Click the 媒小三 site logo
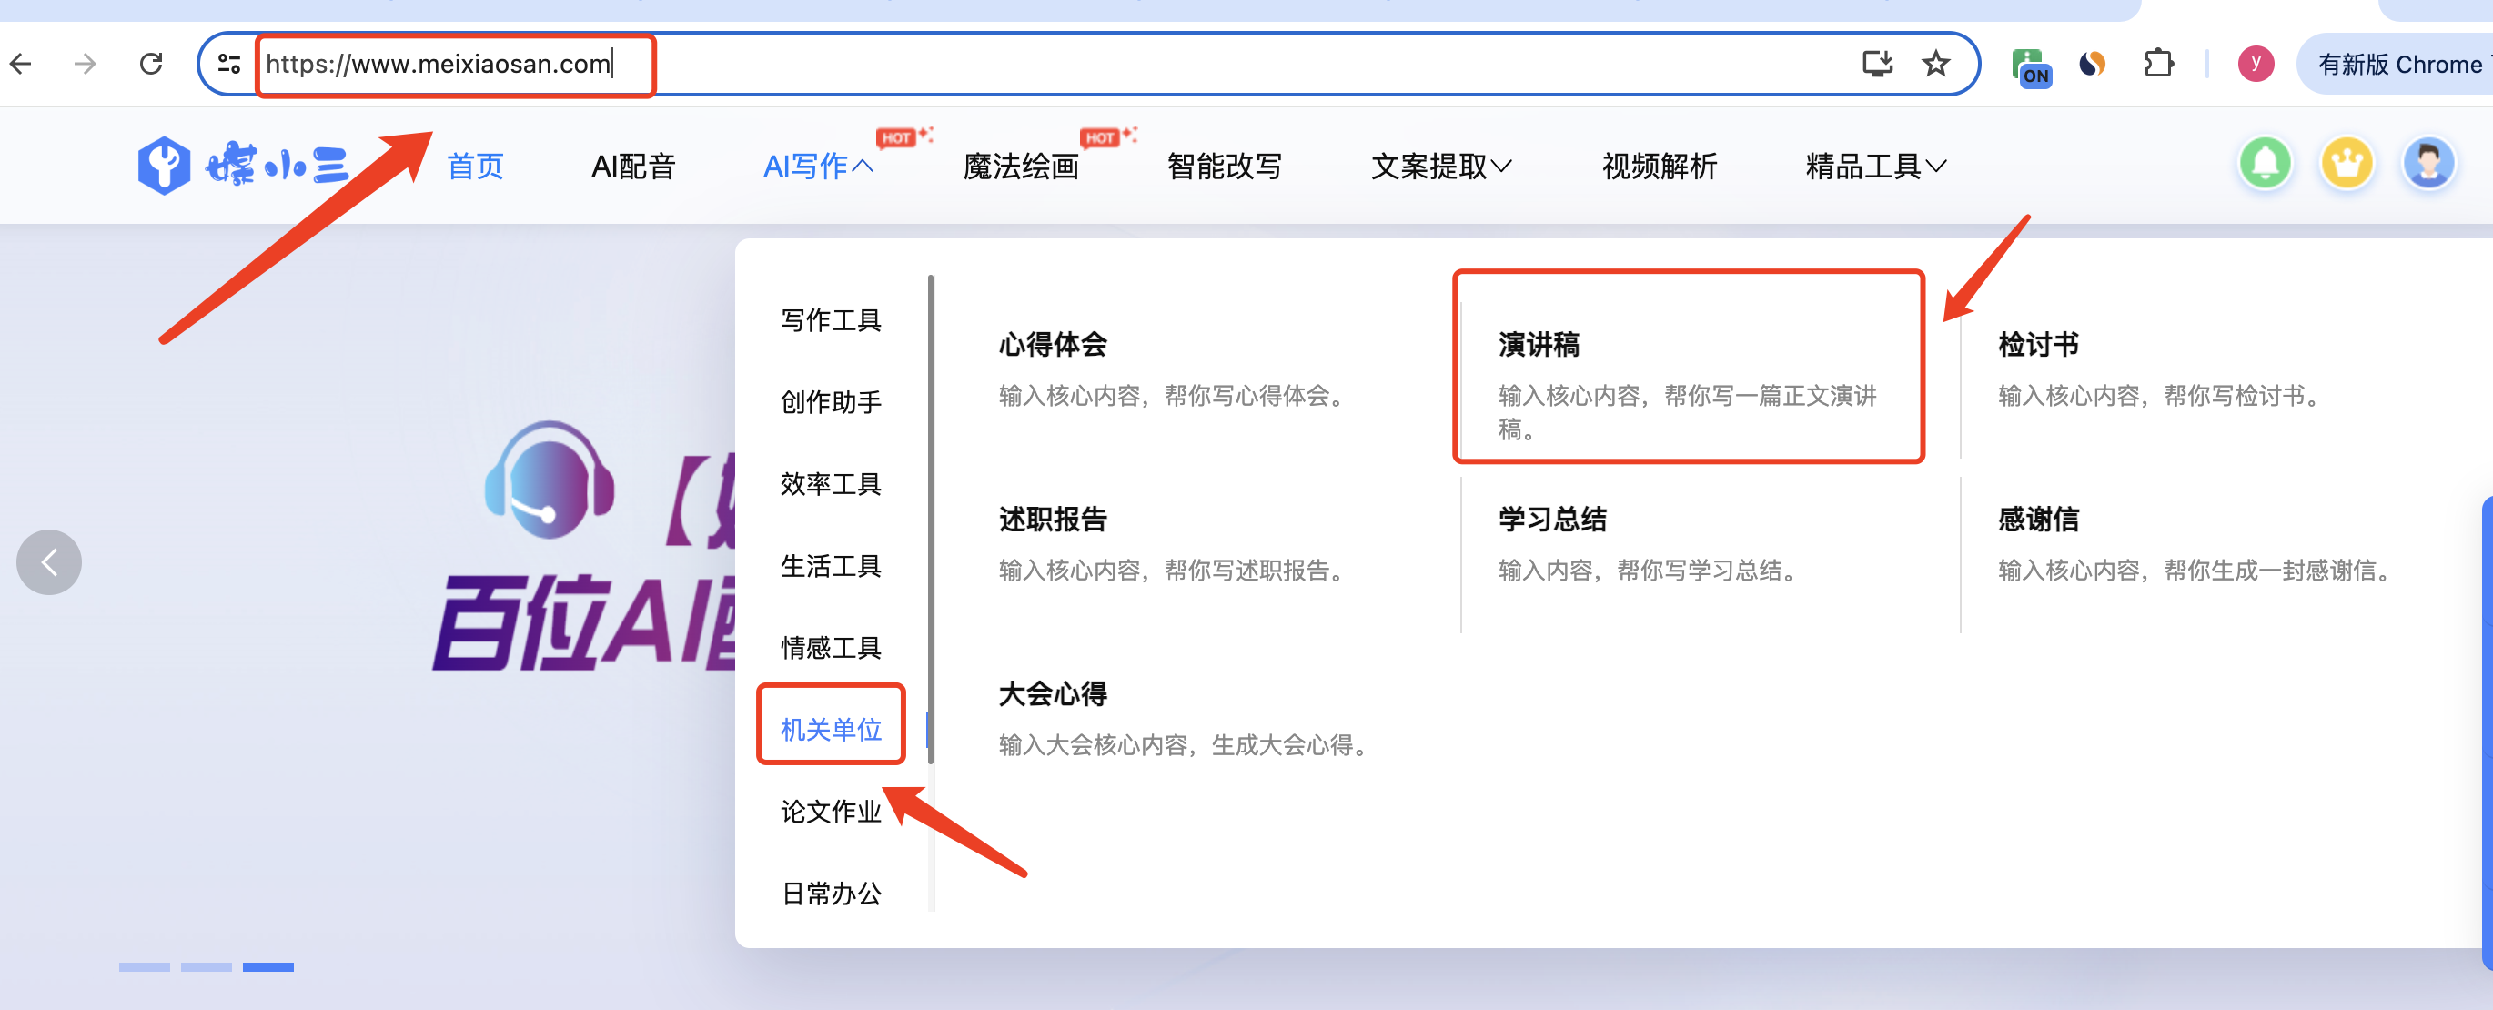This screenshot has height=1010, width=2493. point(242,166)
